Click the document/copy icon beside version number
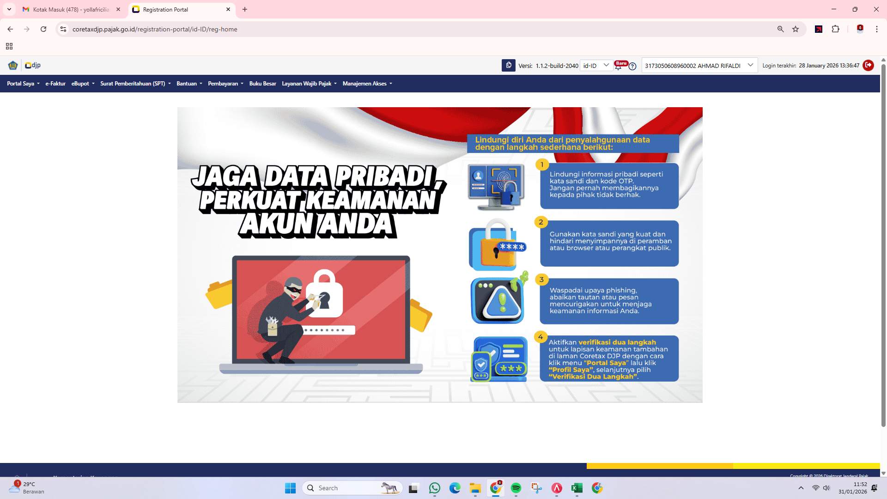Image resolution: width=887 pixels, height=499 pixels. point(508,65)
